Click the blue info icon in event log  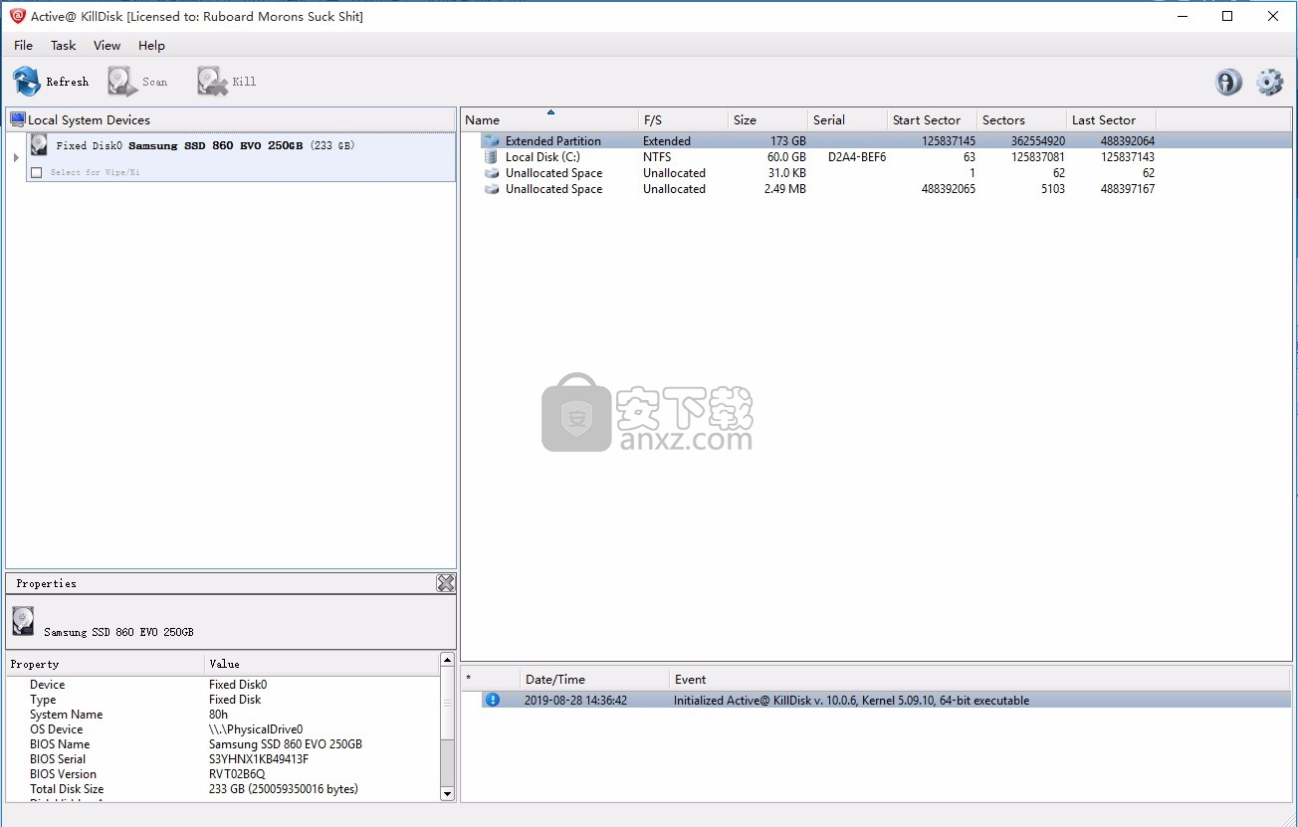[x=492, y=700]
